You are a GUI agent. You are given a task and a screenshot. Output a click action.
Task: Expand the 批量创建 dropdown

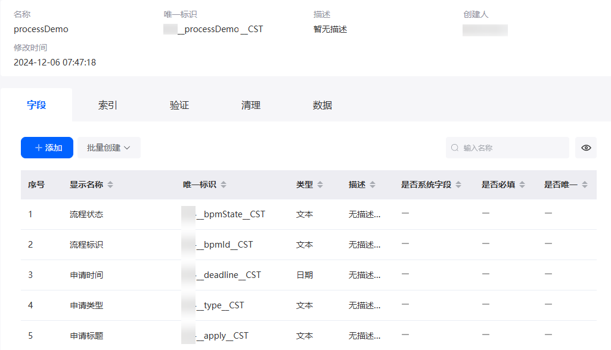108,148
